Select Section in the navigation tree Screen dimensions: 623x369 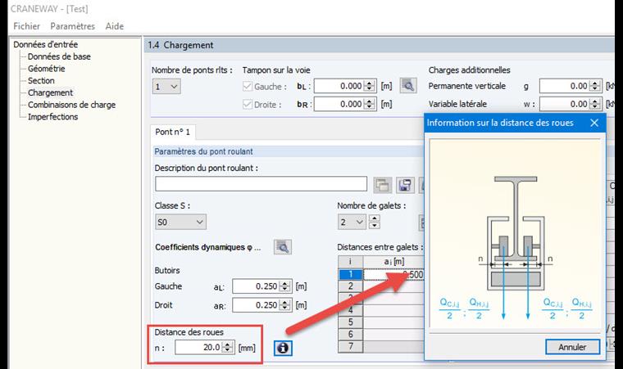[x=41, y=80]
